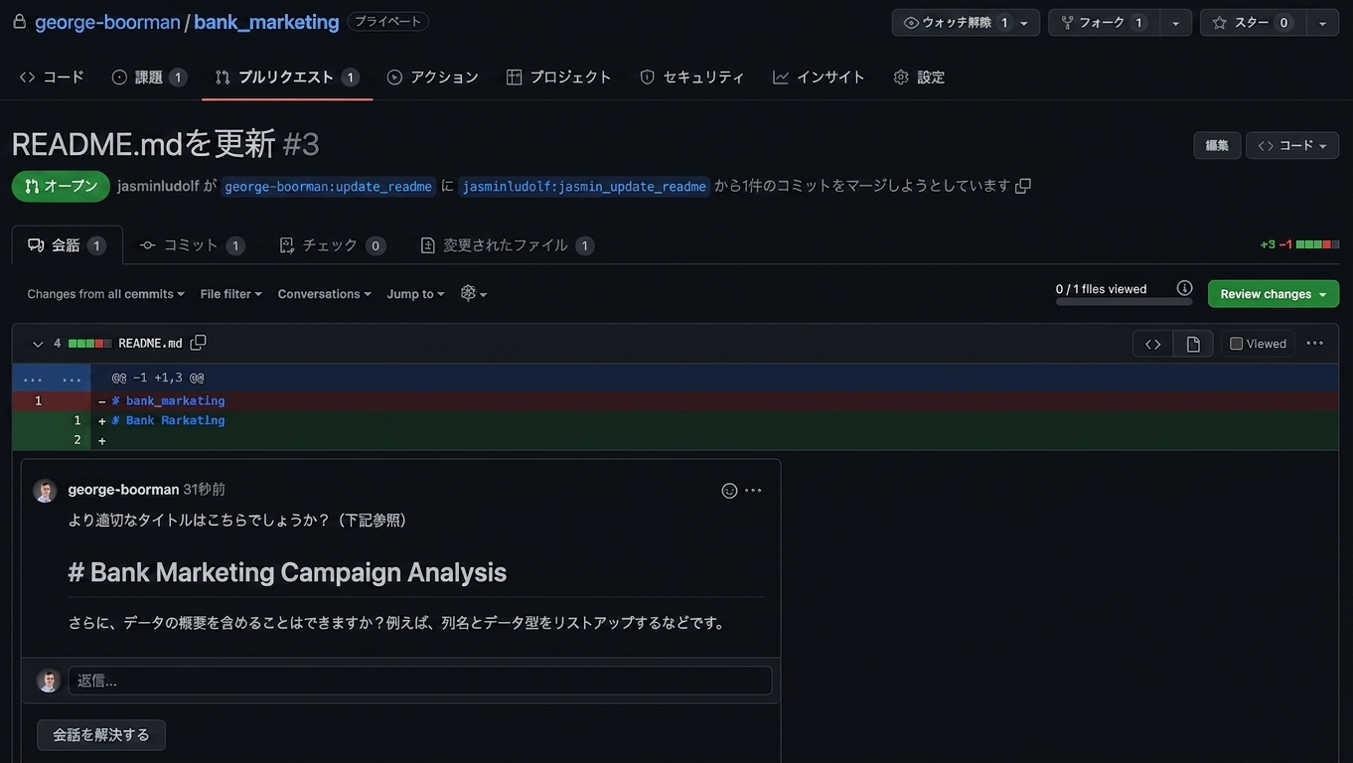Image resolution: width=1353 pixels, height=763 pixels.
Task: Click the 31秒前 comment timestamp
Action: [x=204, y=490]
